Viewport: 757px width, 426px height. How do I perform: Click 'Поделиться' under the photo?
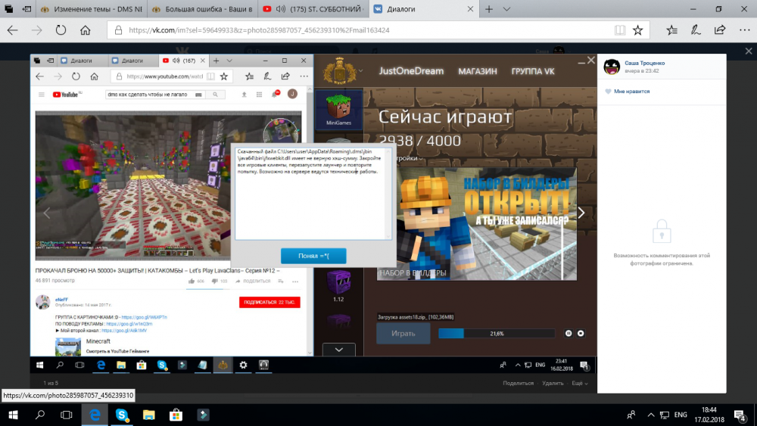(x=518, y=383)
